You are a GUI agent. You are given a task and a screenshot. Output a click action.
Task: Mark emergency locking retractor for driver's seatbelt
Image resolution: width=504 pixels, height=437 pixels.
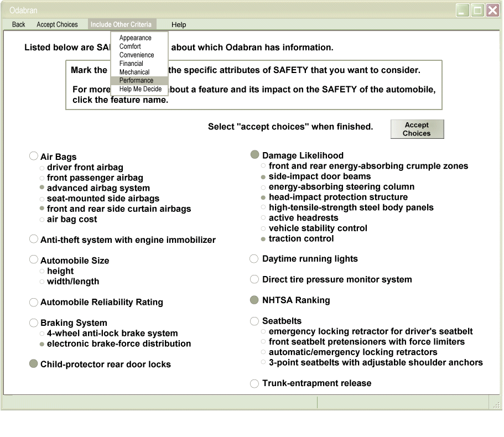tap(263, 331)
